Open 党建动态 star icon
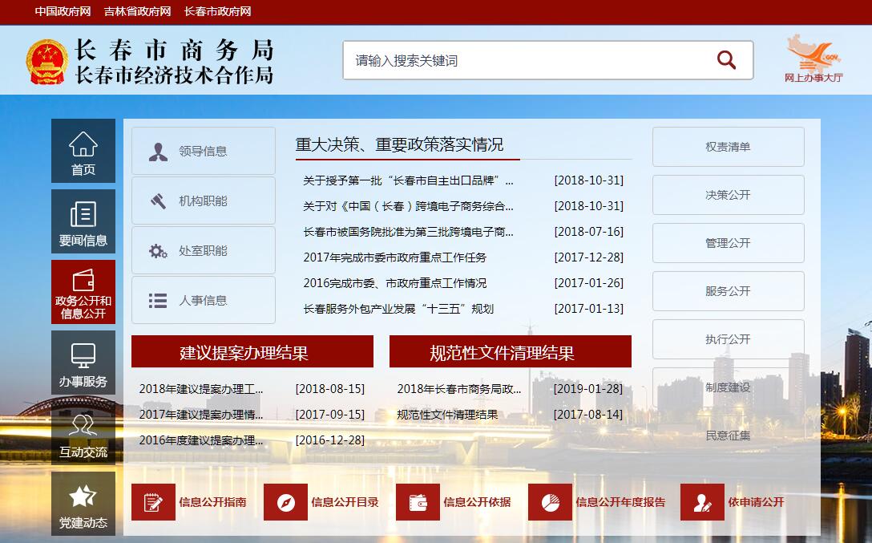The width and height of the screenshot is (872, 543). tap(83, 496)
